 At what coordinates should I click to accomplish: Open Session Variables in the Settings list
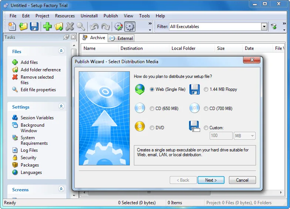(37, 117)
